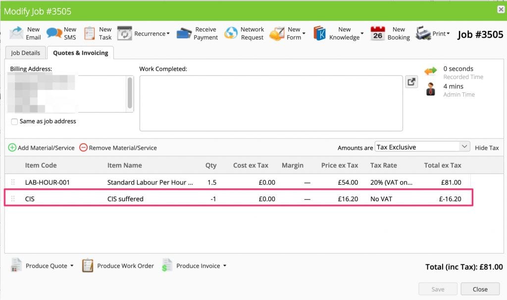507x300 pixels.
Task: Select the Quotes & Invoicing tab
Action: [x=81, y=53]
